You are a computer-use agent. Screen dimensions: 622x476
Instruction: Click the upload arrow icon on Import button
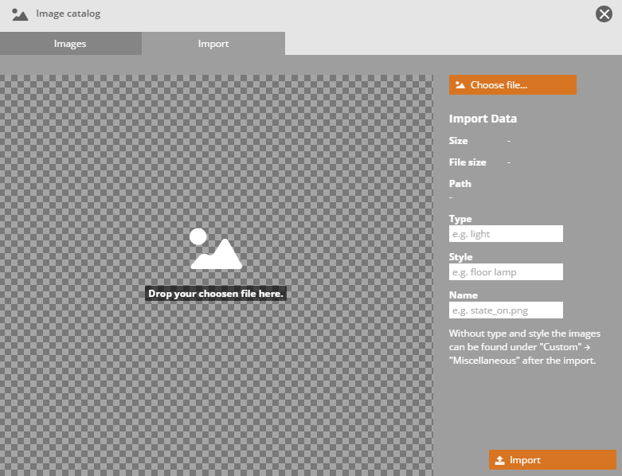click(x=499, y=460)
